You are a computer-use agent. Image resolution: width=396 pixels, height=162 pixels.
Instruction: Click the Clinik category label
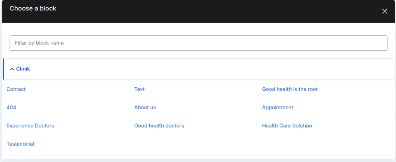click(x=23, y=69)
